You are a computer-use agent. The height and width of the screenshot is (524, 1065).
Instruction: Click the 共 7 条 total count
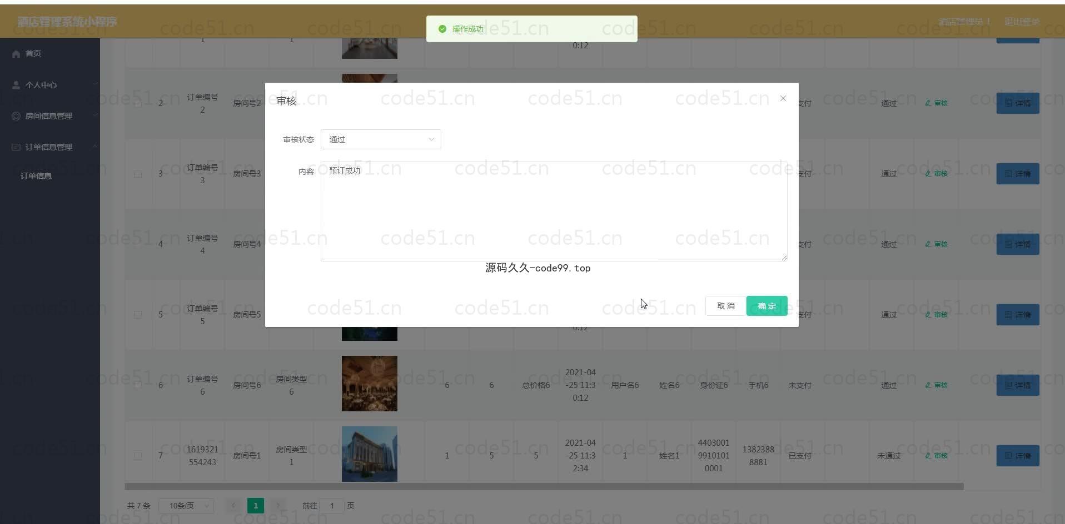tap(138, 506)
